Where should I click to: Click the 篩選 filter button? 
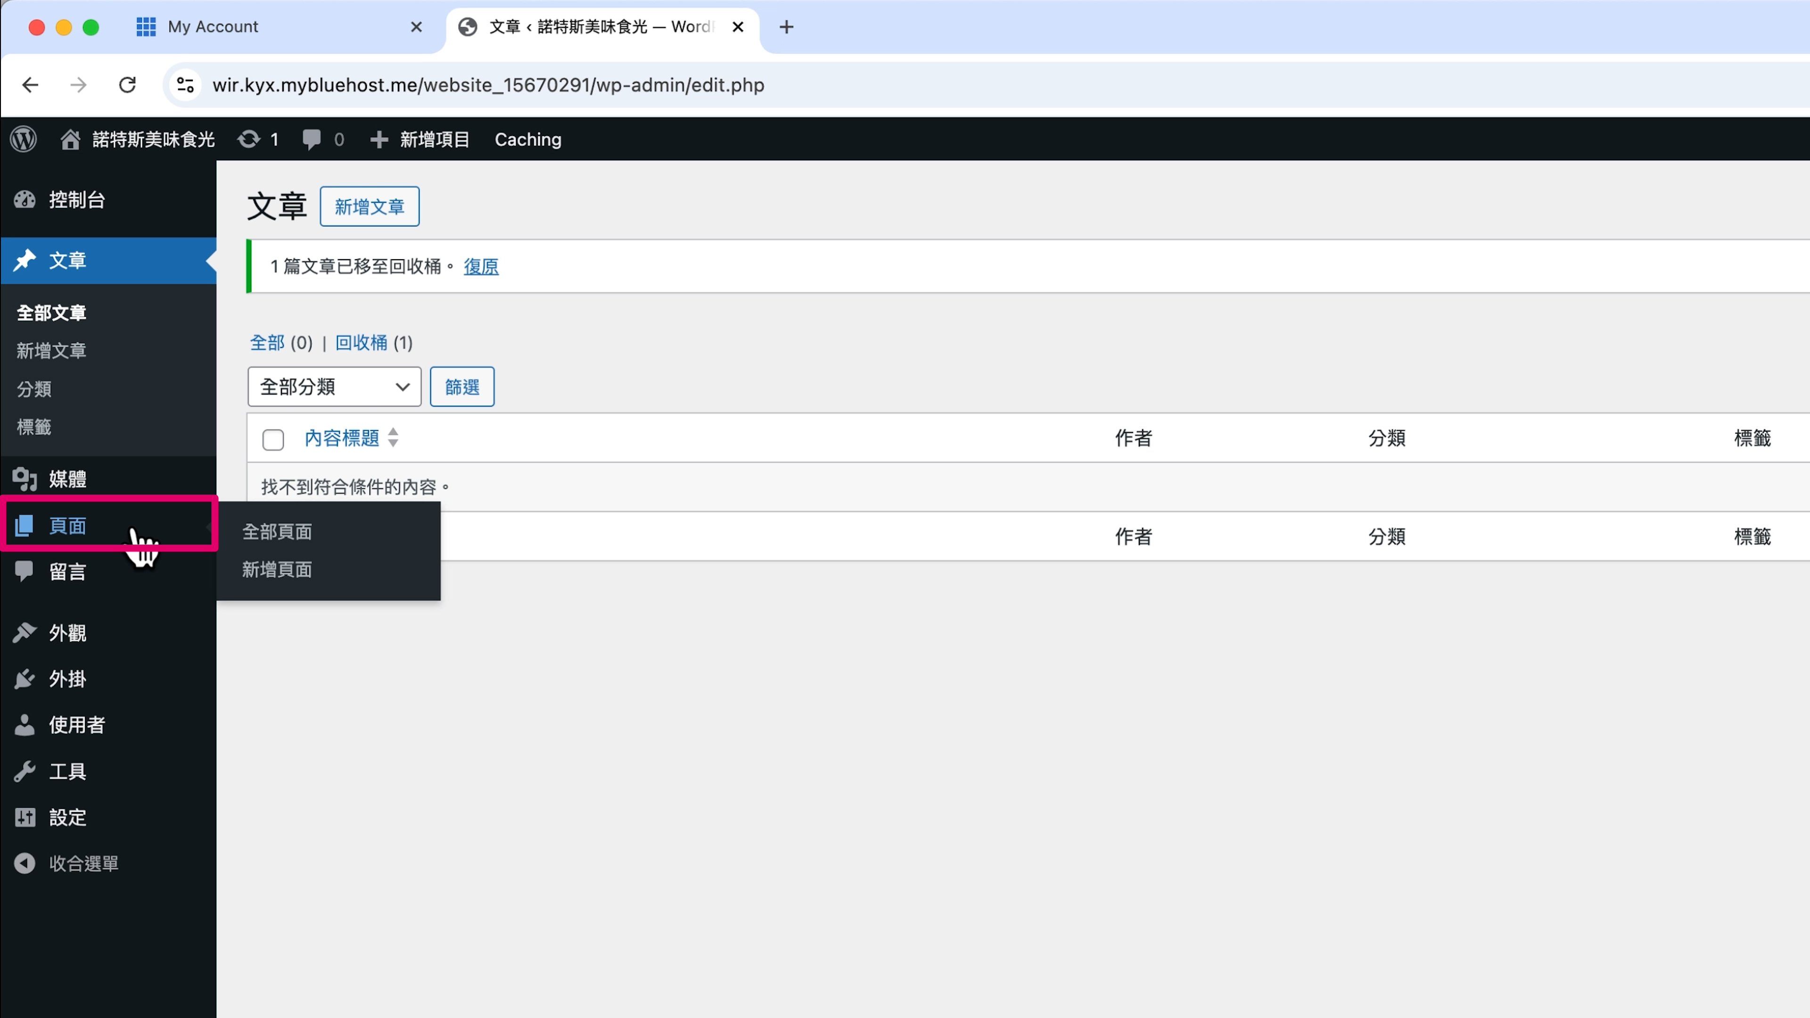click(x=462, y=386)
